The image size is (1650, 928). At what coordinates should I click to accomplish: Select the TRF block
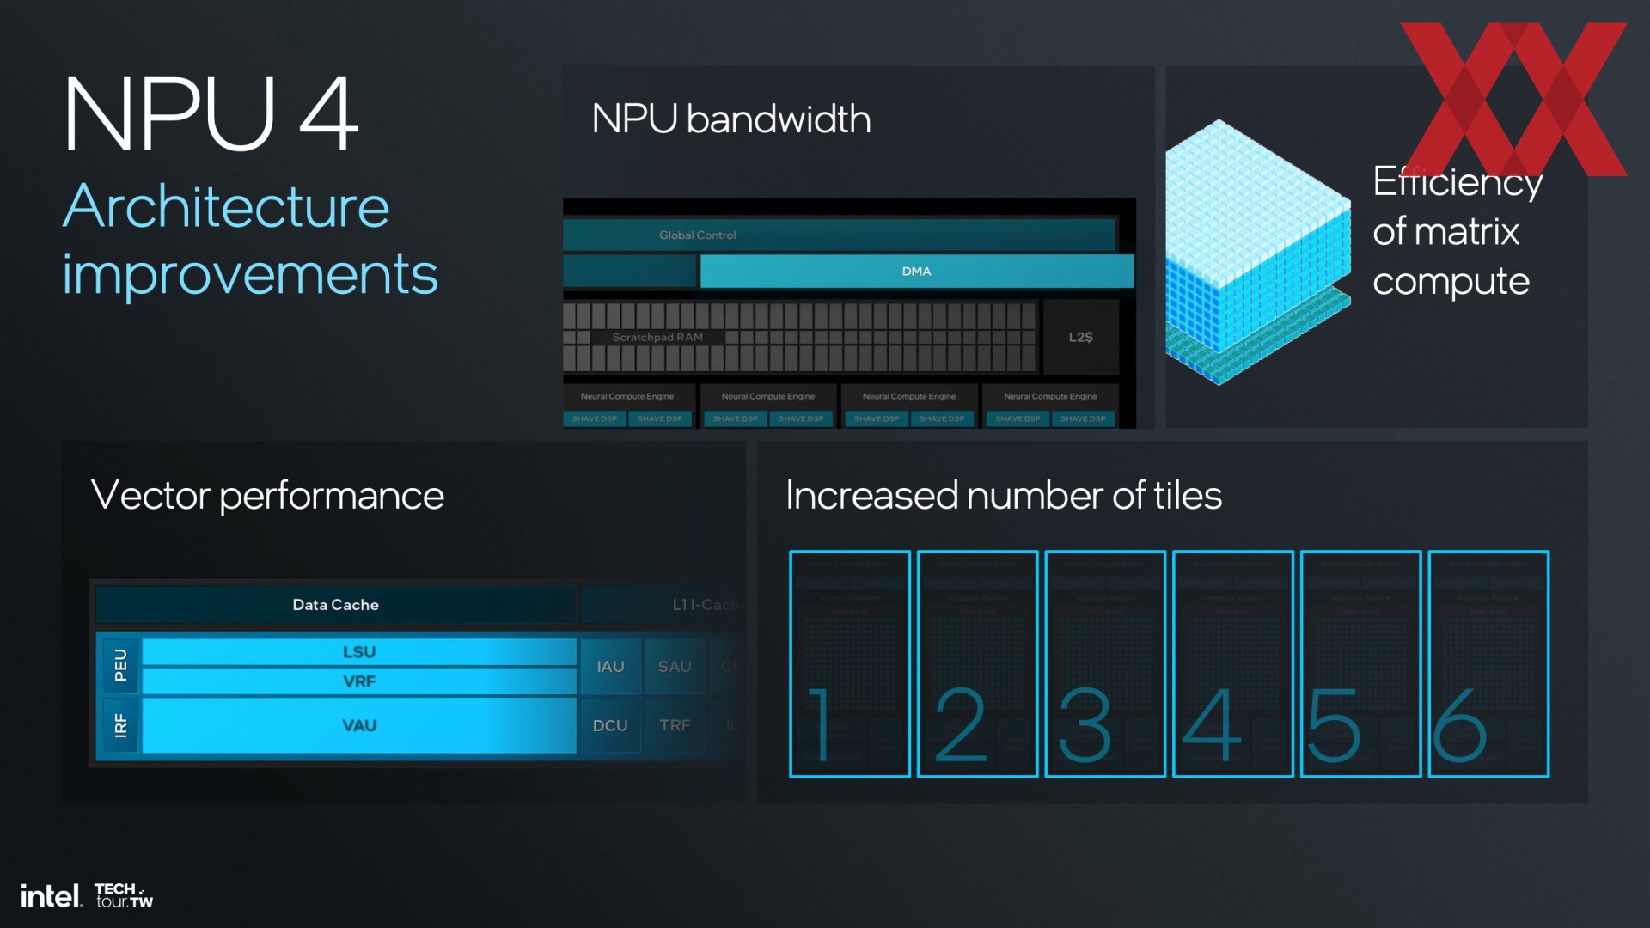675,726
